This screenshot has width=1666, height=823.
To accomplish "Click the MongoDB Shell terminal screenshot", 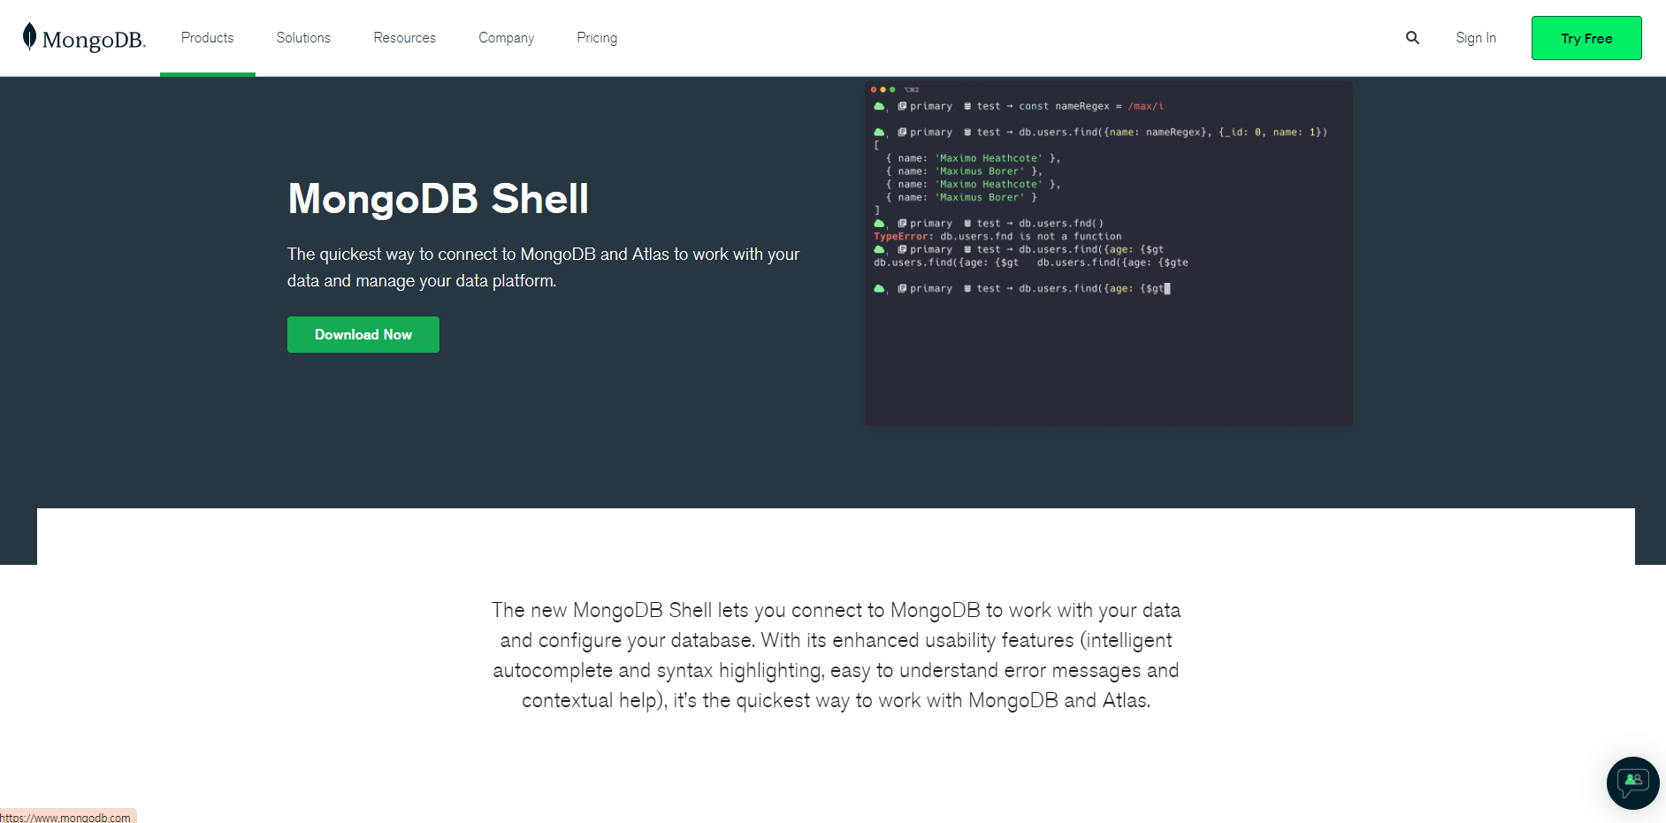I will click(1108, 254).
